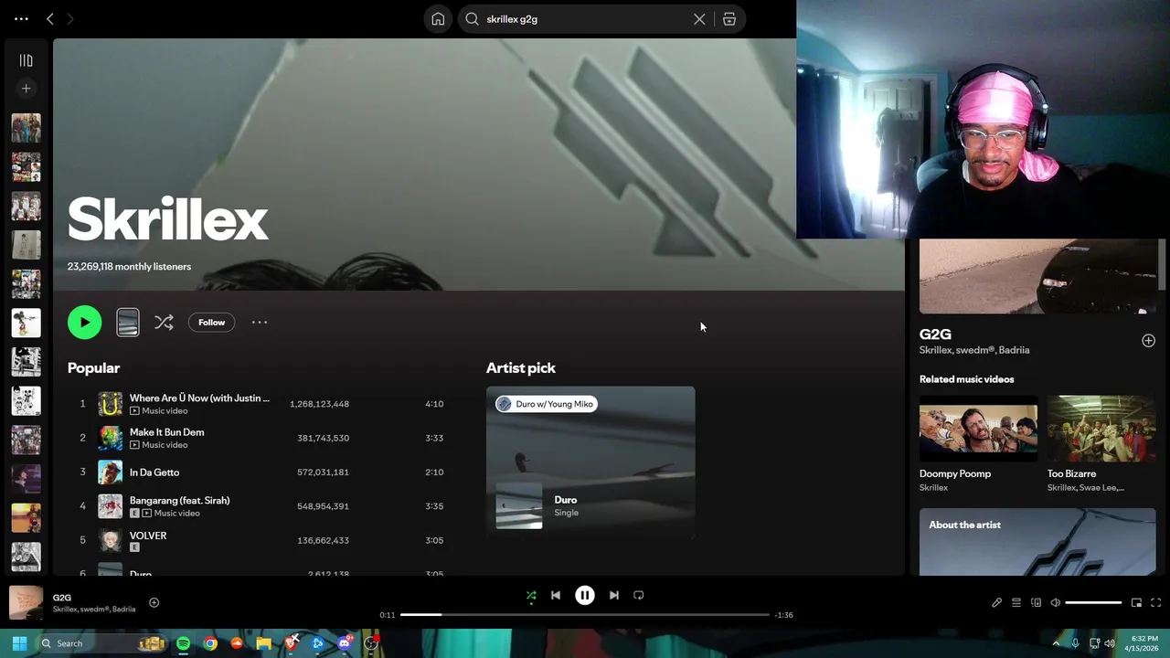Toggle shuffle in the player bar
Viewport: 1170px width, 658px height.
click(531, 595)
